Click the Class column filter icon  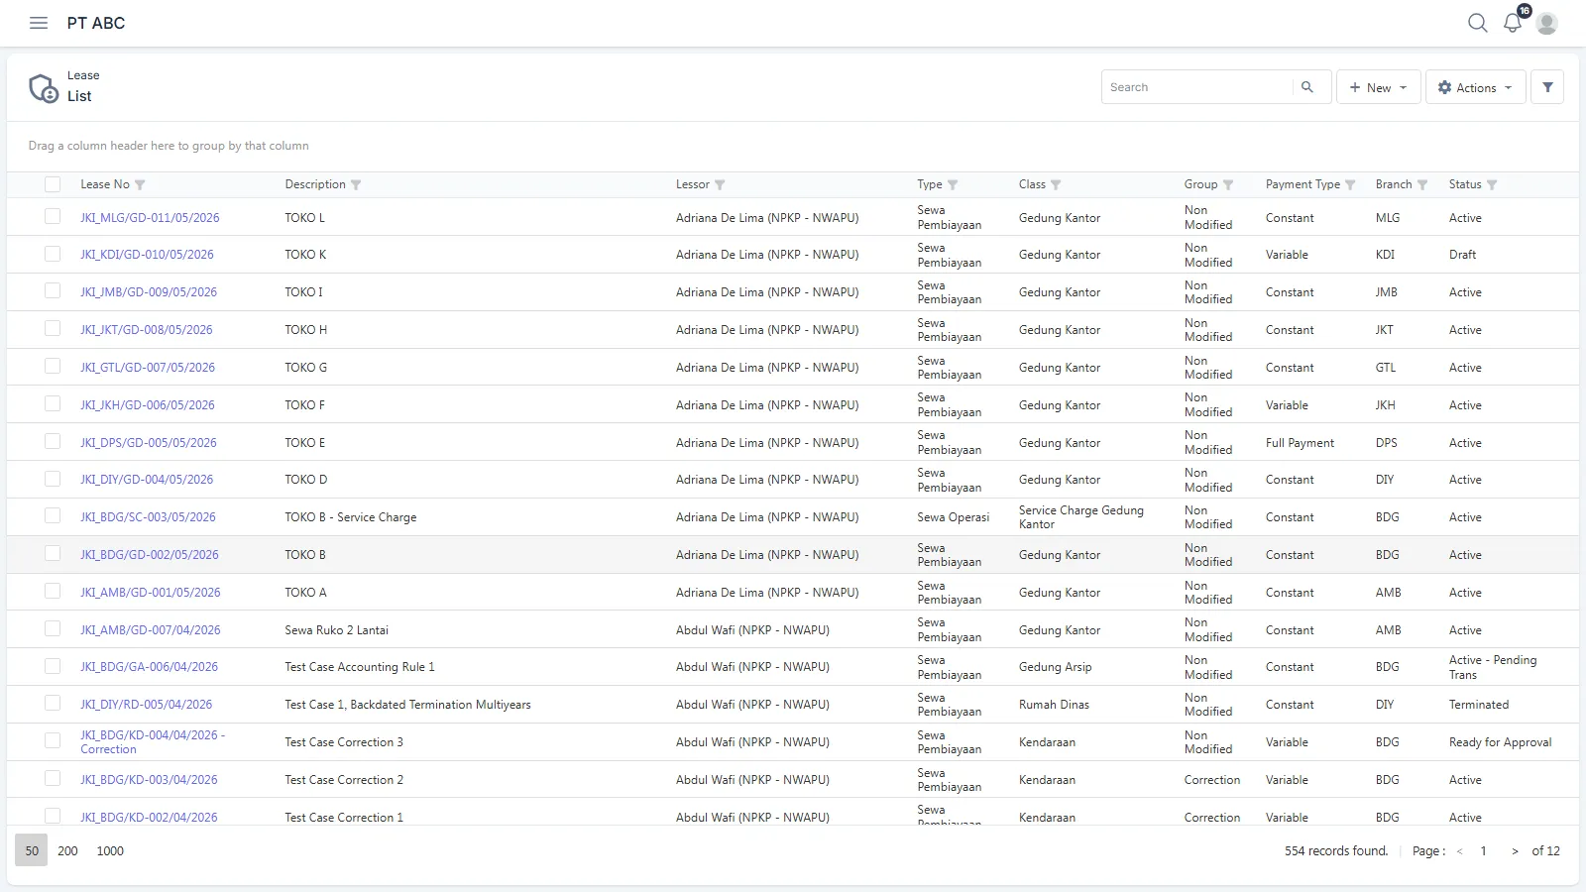(1056, 185)
